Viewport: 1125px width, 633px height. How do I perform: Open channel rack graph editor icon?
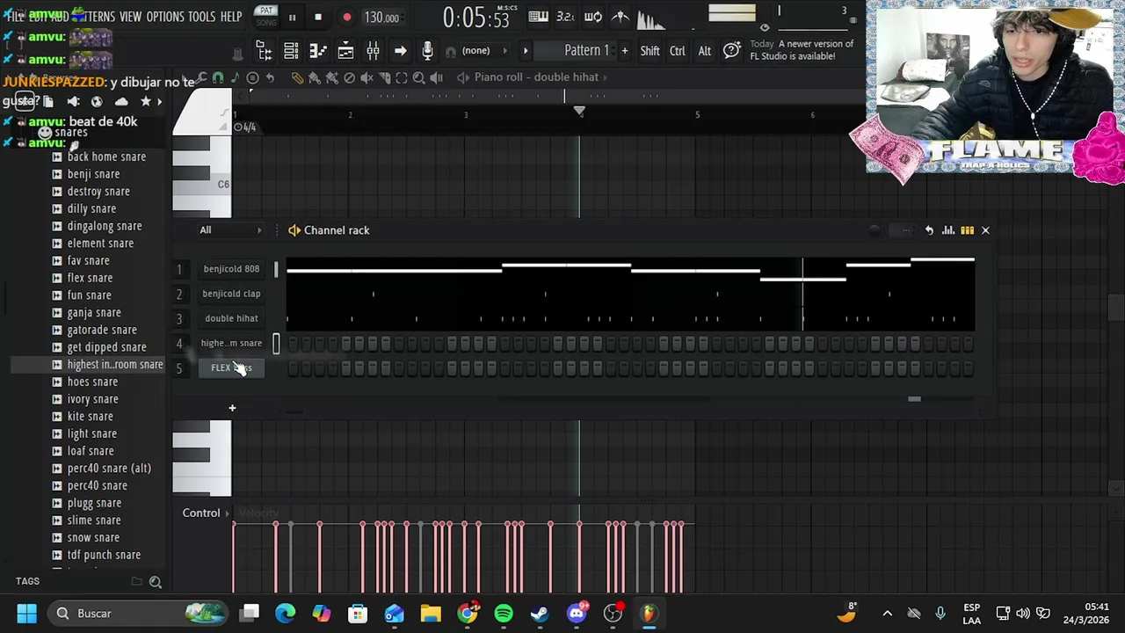(948, 230)
